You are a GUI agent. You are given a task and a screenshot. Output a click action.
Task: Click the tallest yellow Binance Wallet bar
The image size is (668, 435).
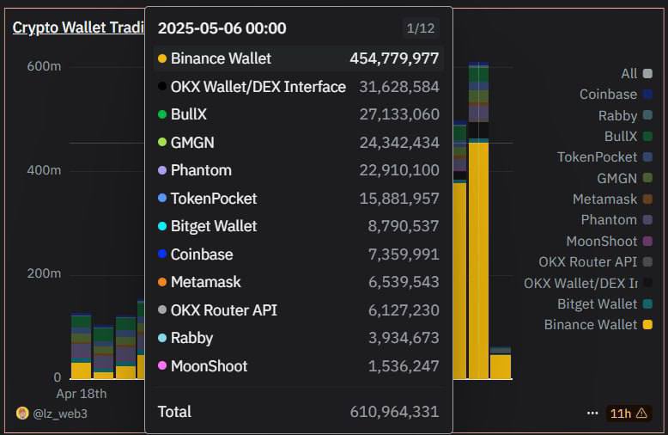point(478,260)
